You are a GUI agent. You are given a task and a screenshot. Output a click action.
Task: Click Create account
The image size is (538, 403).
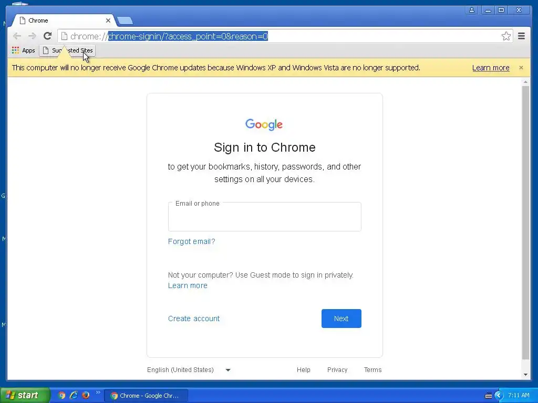tap(194, 319)
